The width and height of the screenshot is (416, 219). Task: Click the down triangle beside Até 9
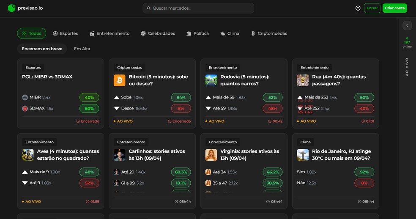[25, 183]
